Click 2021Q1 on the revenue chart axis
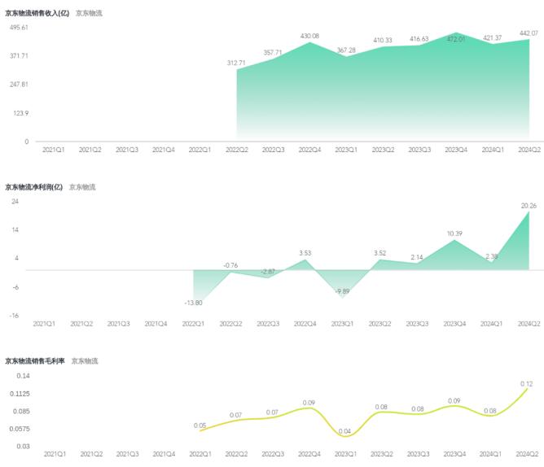544x467 pixels. 53,150
